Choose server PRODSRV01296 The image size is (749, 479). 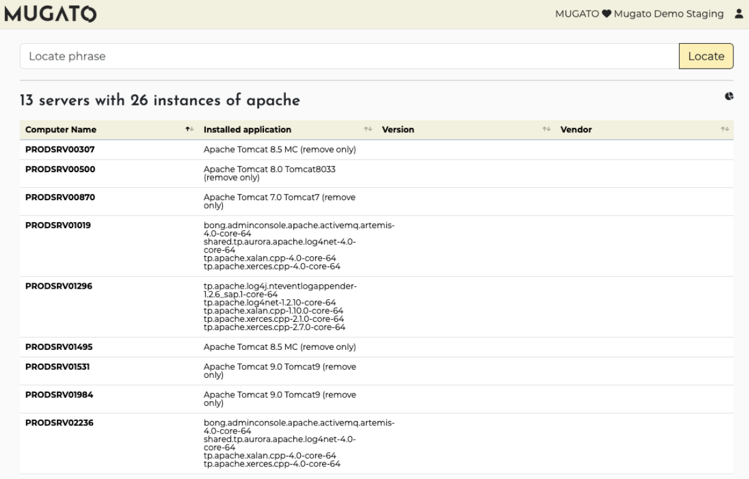tap(59, 286)
